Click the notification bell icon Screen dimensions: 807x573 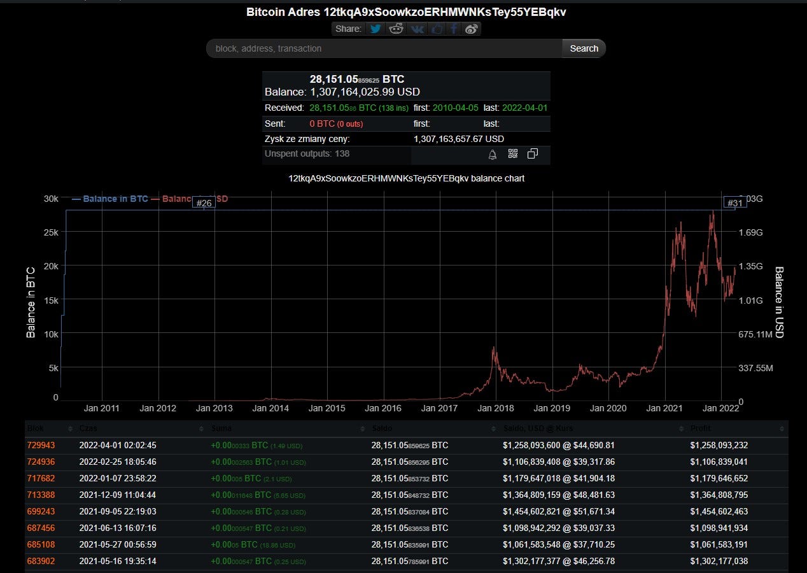pos(491,154)
